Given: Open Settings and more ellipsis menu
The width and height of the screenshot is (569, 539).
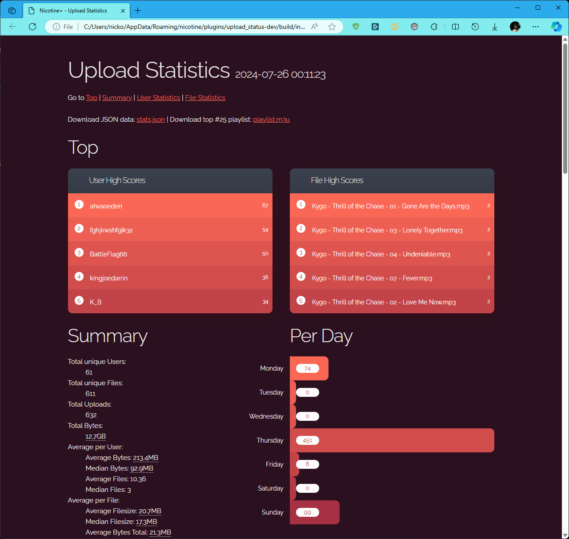Looking at the screenshot, I should [536, 27].
